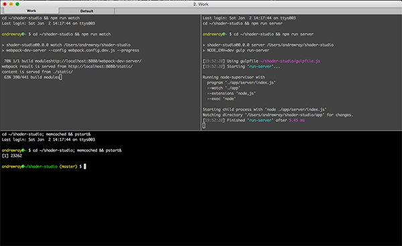Click the "Starting 'run-server'..." line
The height and width of the screenshot is (246, 402).
point(241,66)
